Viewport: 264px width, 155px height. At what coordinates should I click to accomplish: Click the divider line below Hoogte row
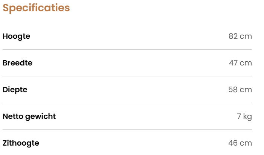[x=127, y=50]
